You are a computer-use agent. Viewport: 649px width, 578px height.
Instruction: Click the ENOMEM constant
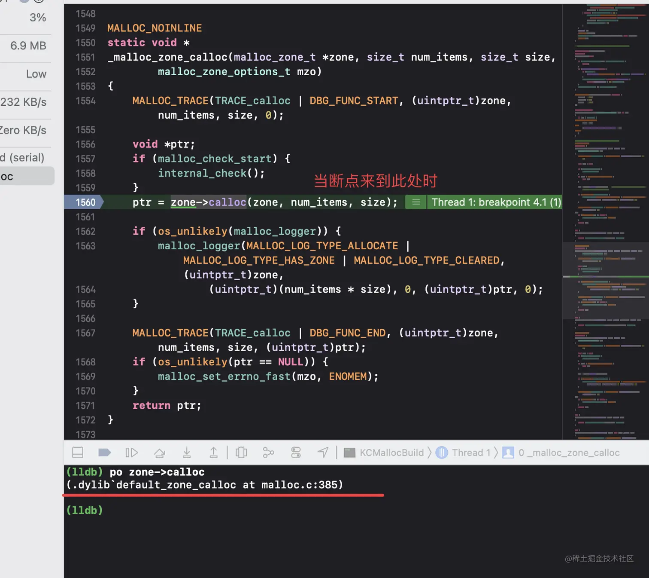348,376
